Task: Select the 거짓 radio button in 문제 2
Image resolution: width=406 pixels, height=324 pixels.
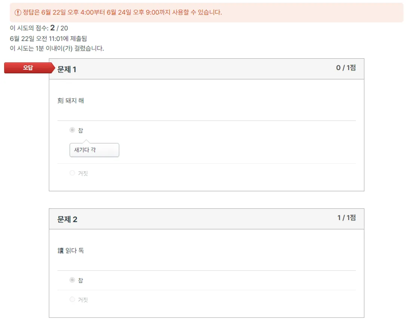Action: (x=72, y=300)
